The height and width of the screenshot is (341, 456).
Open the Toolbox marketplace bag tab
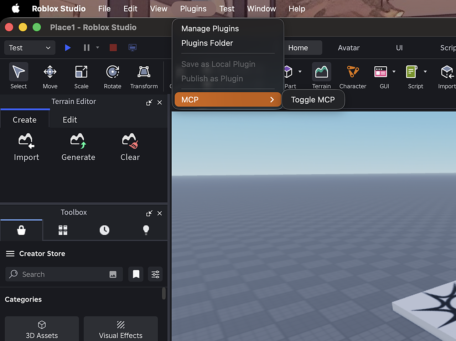coord(21,230)
